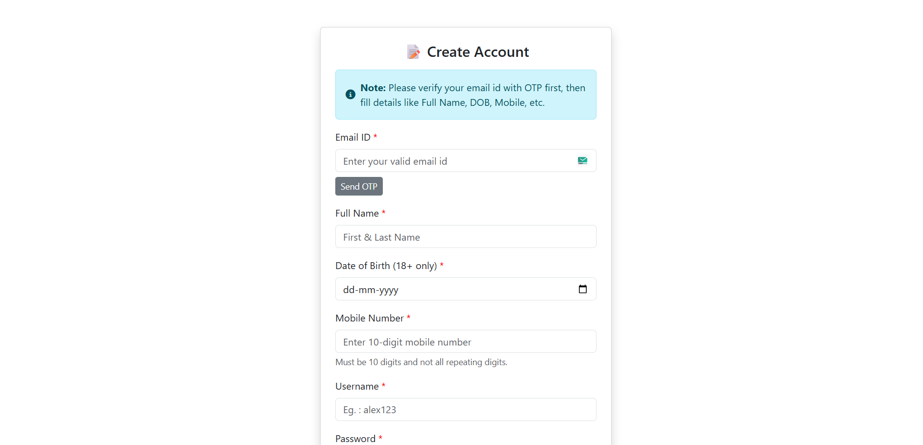Image resolution: width=923 pixels, height=445 pixels.
Task: Focus the mobile number input field
Action: pos(466,342)
